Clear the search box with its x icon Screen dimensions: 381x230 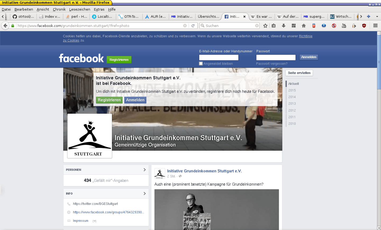[x=257, y=26]
